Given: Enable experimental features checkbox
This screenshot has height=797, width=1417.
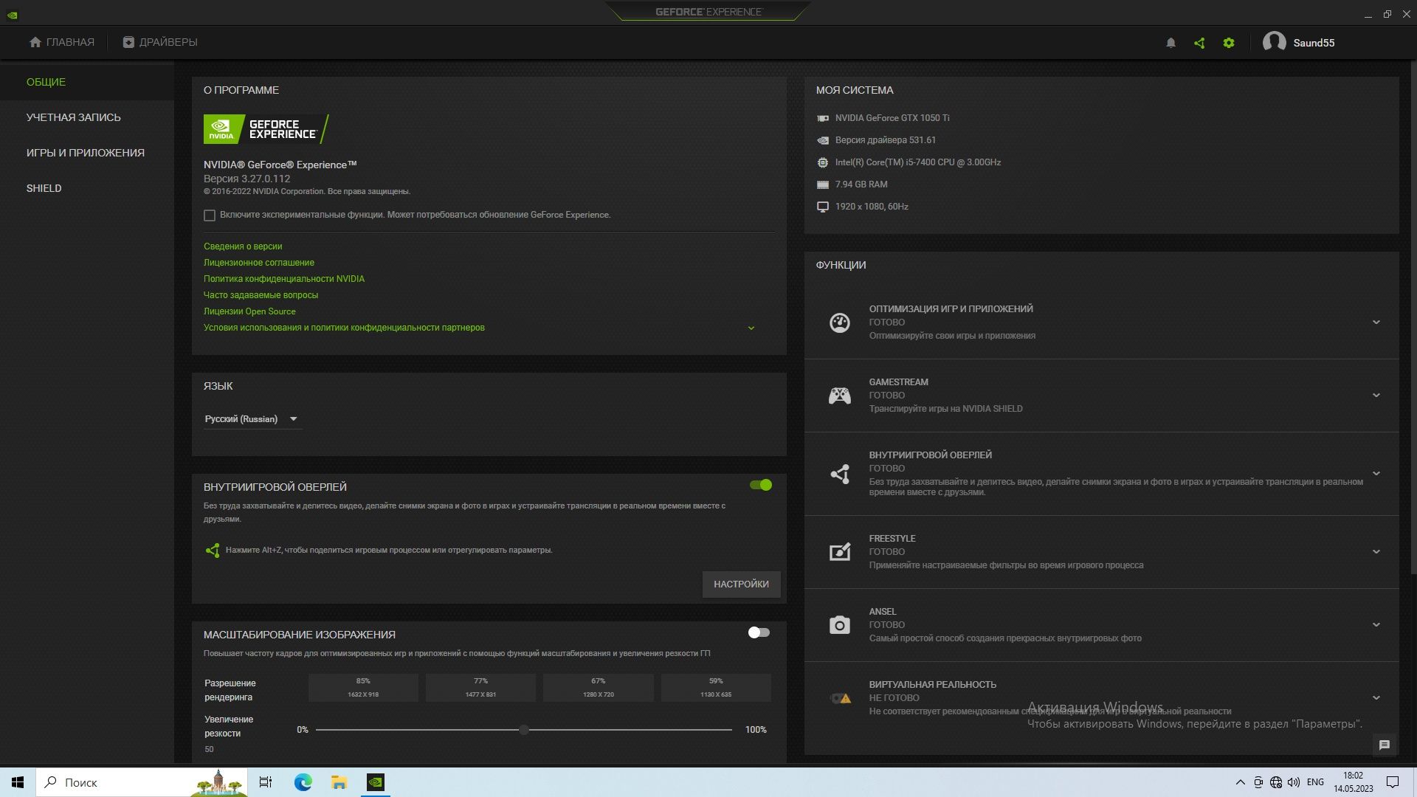Looking at the screenshot, I should pos(210,215).
